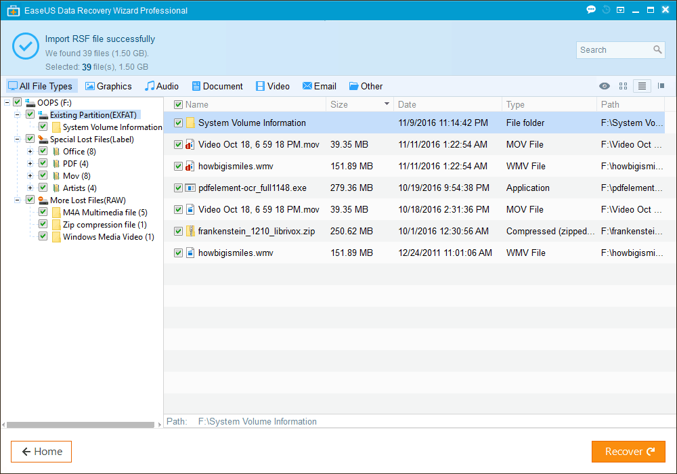Uncheck pdfelement-ocr_full1148.exe checkbox
677x474 pixels.
[178, 188]
